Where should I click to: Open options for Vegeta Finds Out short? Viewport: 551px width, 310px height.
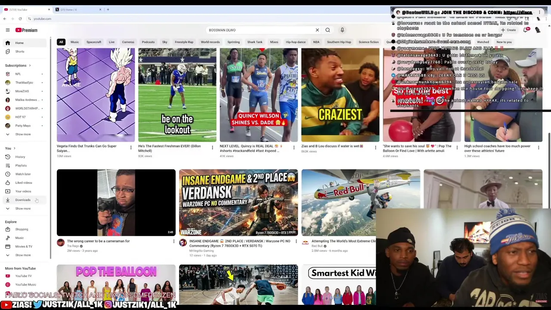(x=131, y=148)
